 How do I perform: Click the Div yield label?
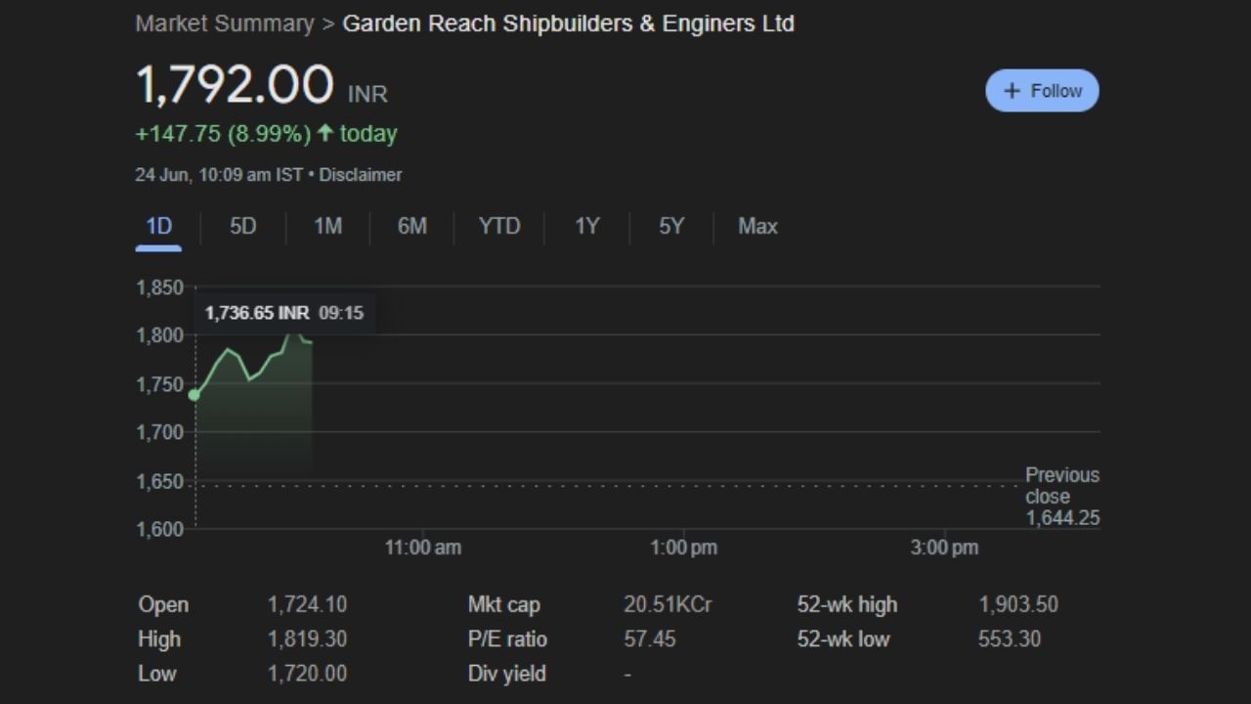(x=506, y=674)
